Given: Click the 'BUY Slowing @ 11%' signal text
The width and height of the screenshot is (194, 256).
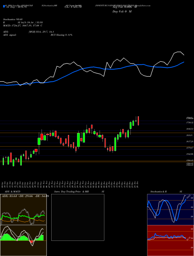Looking at the screenshot, I should click(62, 35).
